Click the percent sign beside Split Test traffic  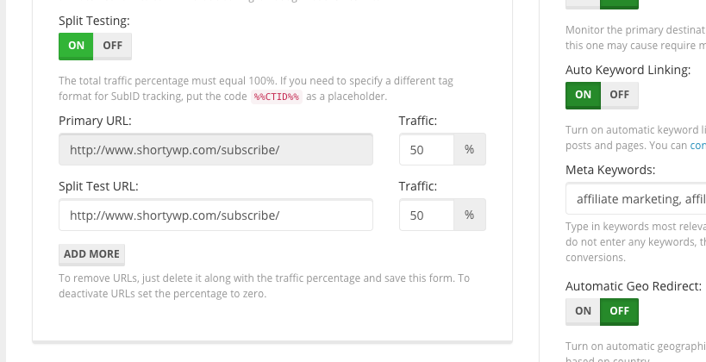point(470,215)
